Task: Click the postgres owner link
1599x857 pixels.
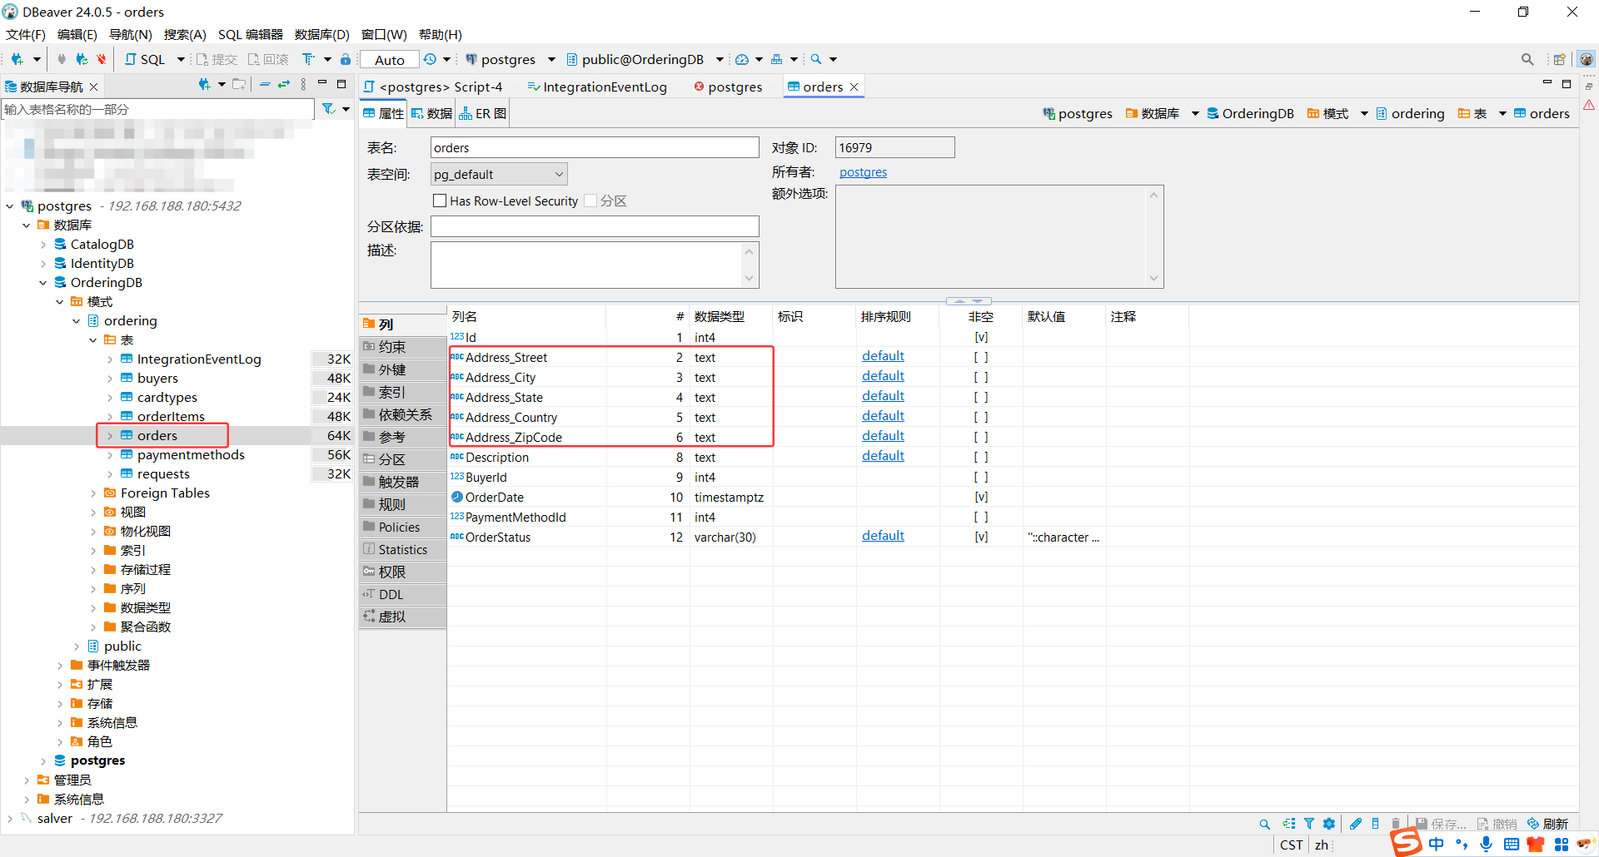Action: click(x=863, y=172)
